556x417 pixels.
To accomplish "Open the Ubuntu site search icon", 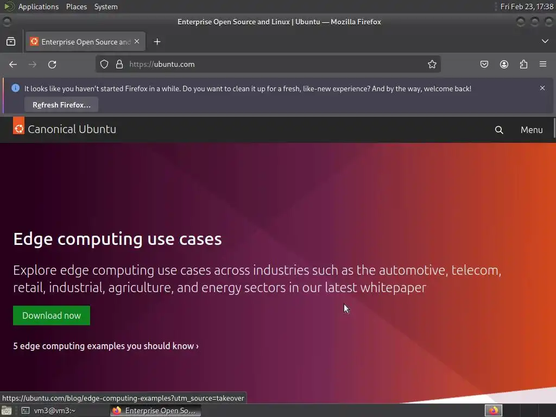I will (499, 130).
